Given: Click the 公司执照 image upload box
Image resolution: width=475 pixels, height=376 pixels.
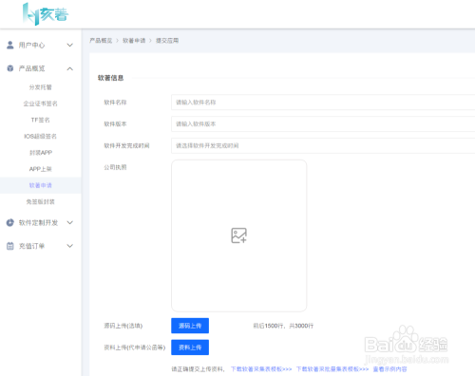Looking at the screenshot, I should 238,235.
